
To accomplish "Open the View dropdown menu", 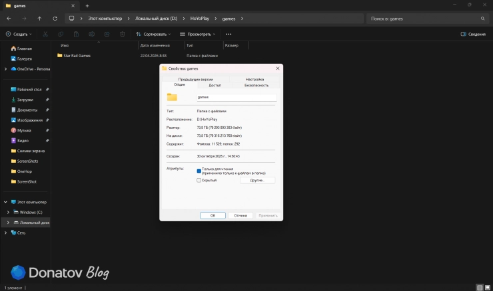I will pos(197,34).
